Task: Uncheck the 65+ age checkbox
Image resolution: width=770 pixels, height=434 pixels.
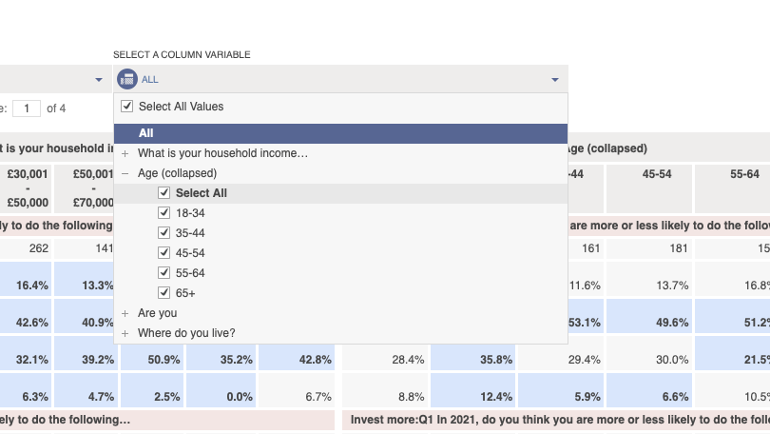Action: pos(164,293)
